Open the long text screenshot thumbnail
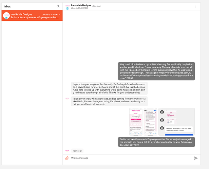This screenshot has height=169, width=209. [150, 122]
